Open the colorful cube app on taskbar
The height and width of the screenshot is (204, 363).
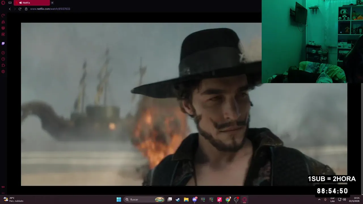(211, 199)
